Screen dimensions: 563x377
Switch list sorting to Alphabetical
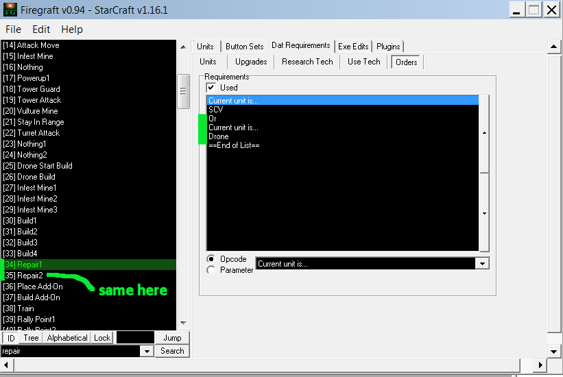(x=67, y=338)
